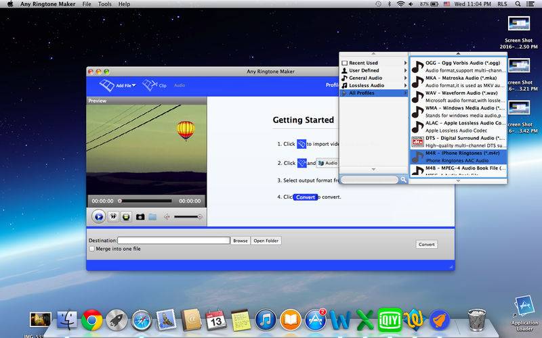
Task: Select M4B MPEG-4 Audio Book format
Action: (459, 170)
